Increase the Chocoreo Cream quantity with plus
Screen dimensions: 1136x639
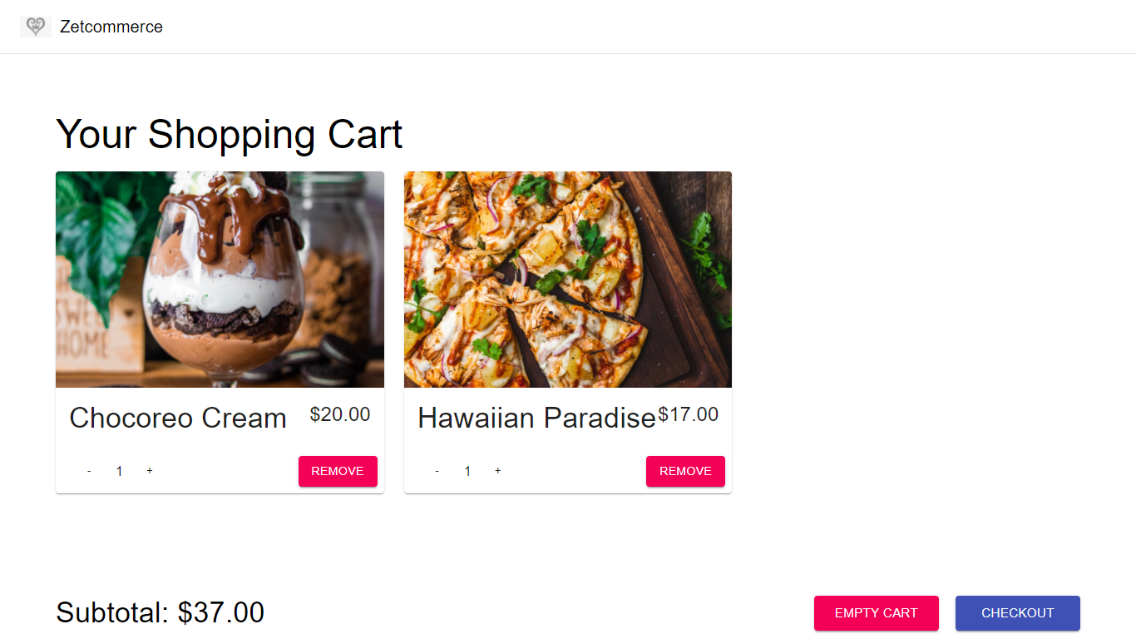coord(150,471)
